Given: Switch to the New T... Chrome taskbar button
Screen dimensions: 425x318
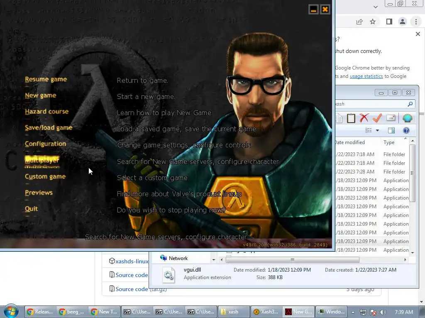Looking at the screenshot, I should tap(104, 312).
